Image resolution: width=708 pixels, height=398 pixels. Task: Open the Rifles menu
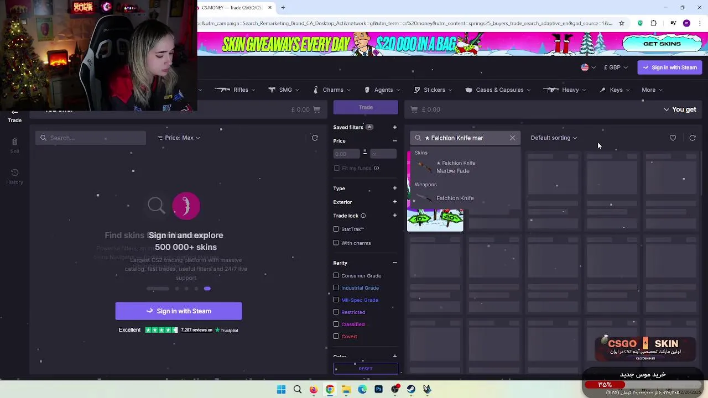point(235,90)
